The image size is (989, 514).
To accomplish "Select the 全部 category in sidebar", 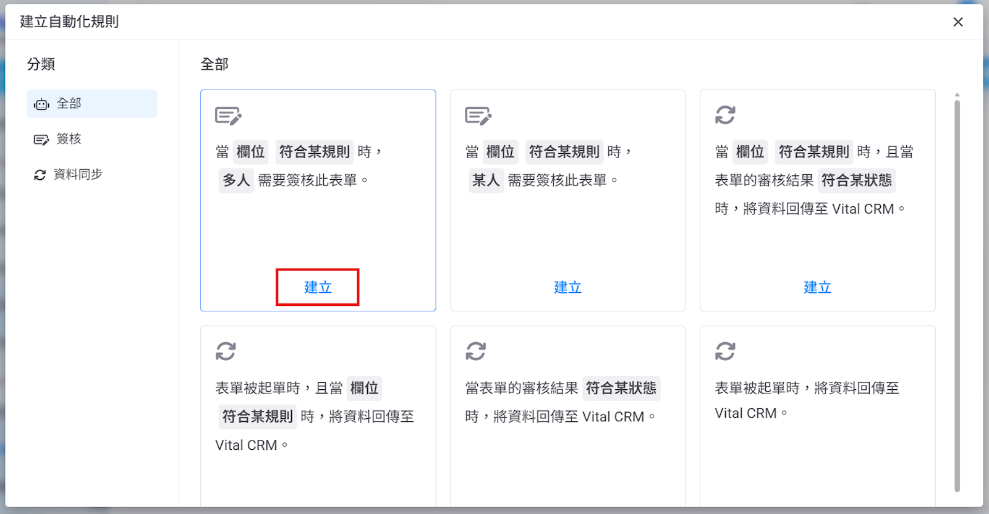I will [91, 104].
